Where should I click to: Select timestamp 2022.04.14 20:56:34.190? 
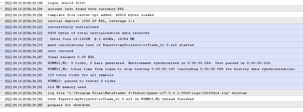point(24,3)
